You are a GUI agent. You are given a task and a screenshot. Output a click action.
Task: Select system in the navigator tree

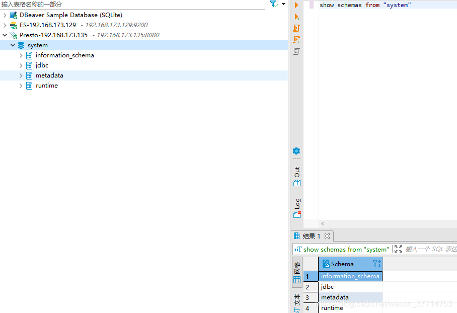[x=38, y=45]
